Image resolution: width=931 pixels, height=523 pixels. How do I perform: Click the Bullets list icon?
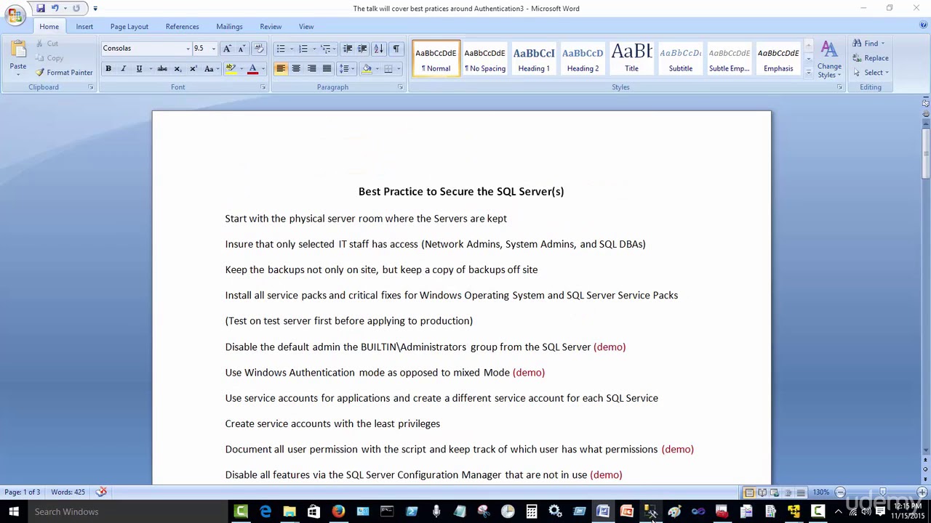click(x=280, y=49)
